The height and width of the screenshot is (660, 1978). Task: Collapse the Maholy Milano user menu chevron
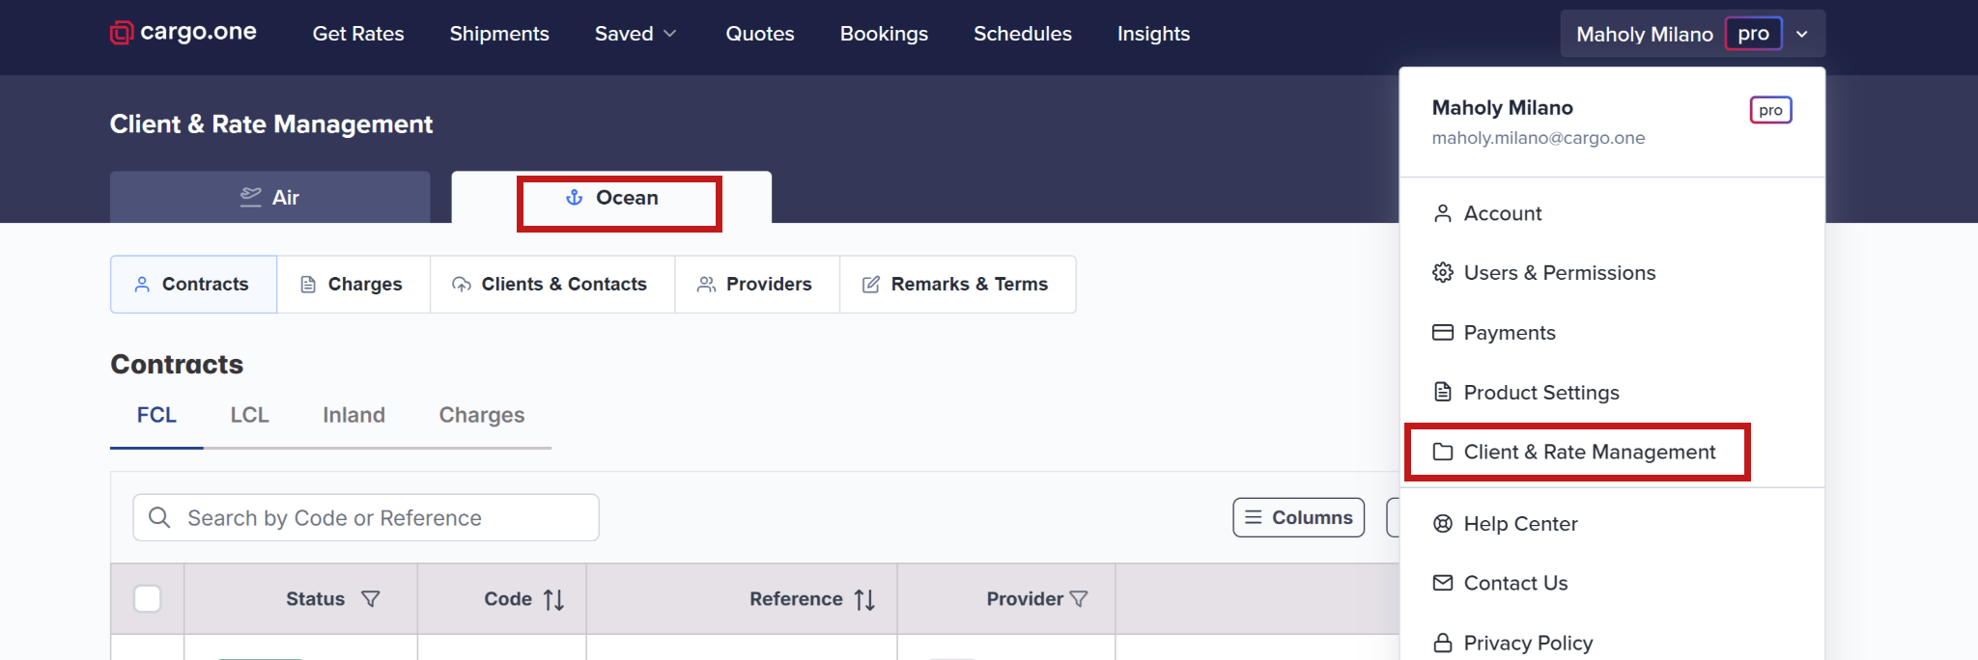(x=1802, y=34)
